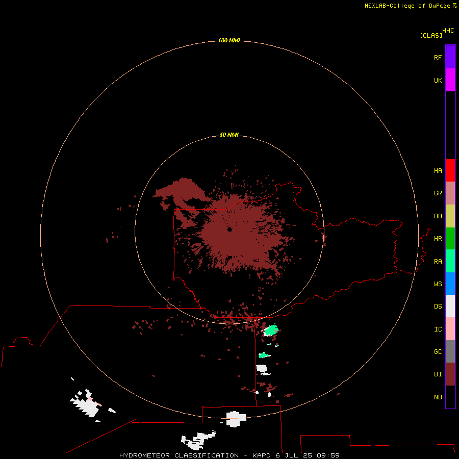
Task: Click the 50 NMI range ring label
Action: (229, 135)
